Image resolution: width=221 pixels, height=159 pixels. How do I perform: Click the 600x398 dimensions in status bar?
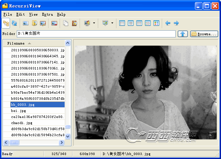[87, 154]
